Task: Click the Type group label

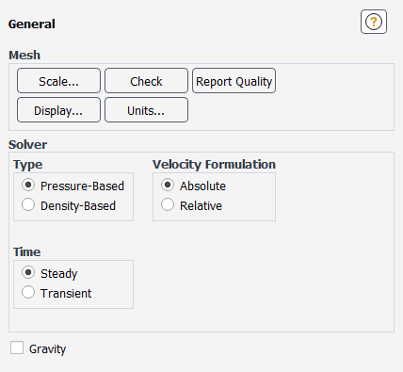Action: 27,165
